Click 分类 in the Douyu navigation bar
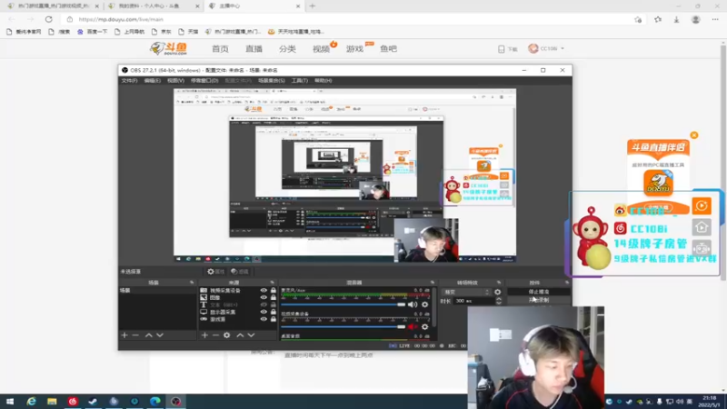The image size is (727, 409). (x=287, y=49)
